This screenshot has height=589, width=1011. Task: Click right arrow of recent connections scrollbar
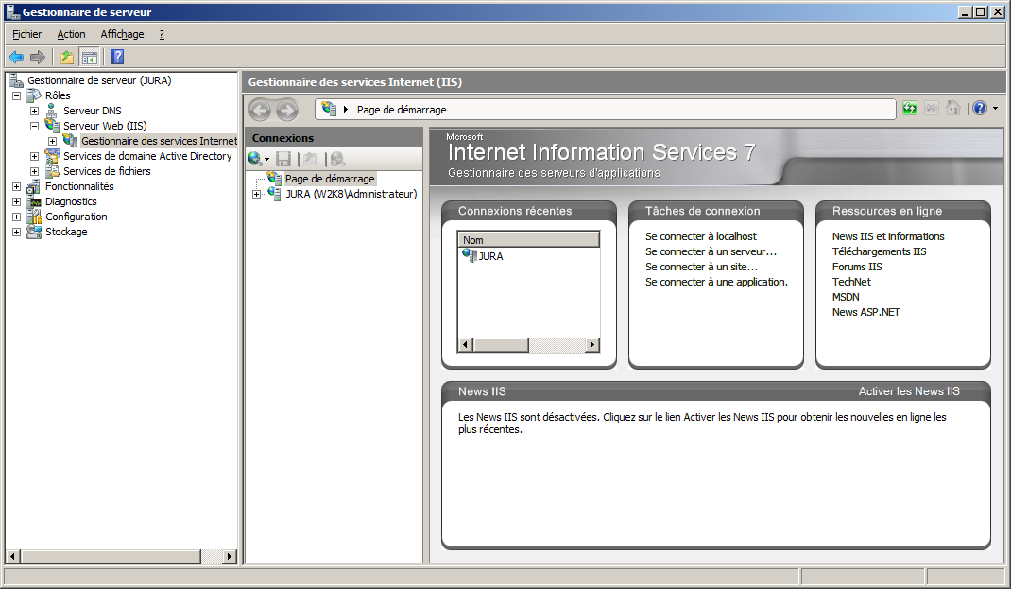(592, 345)
